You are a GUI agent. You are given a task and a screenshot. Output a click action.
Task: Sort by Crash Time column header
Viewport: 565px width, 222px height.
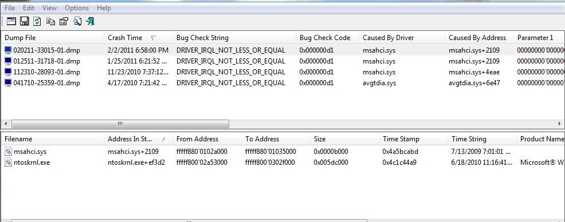click(x=138, y=38)
